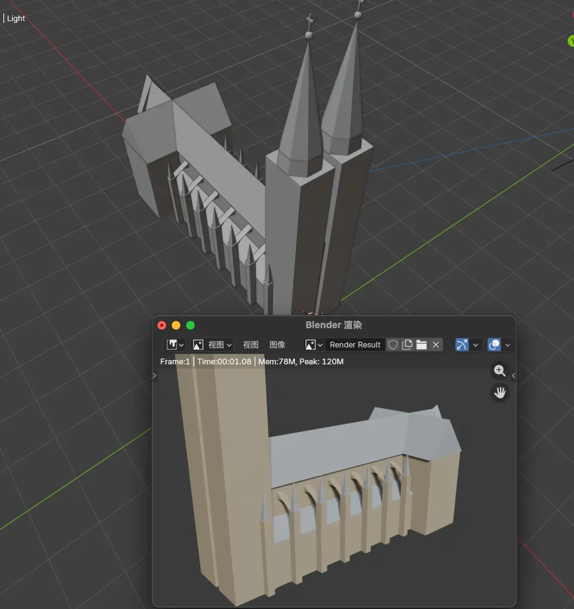Minimize the Blender 渲染 window with yellow button
Image resolution: width=574 pixels, height=609 pixels.
point(176,325)
